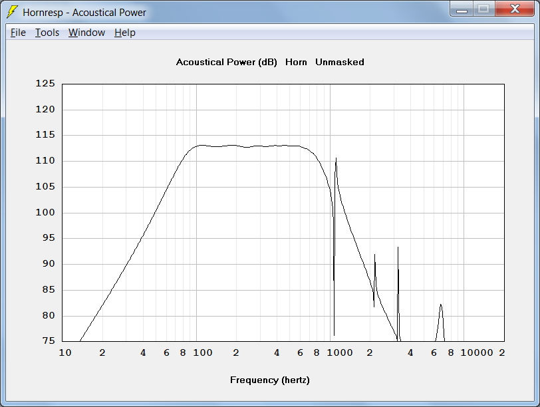
Task: Click the 80 value on vertical axis
Action: 49,315
